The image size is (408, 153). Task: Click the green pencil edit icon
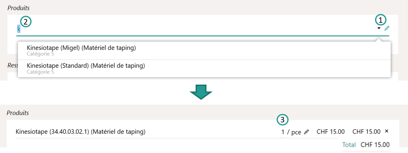coord(387,28)
